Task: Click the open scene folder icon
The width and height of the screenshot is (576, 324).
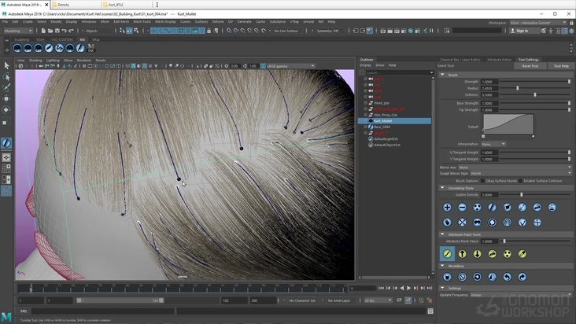Action: click(x=50, y=31)
